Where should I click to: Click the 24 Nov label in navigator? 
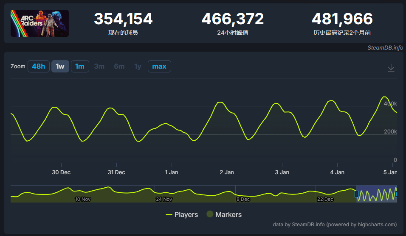click(164, 199)
